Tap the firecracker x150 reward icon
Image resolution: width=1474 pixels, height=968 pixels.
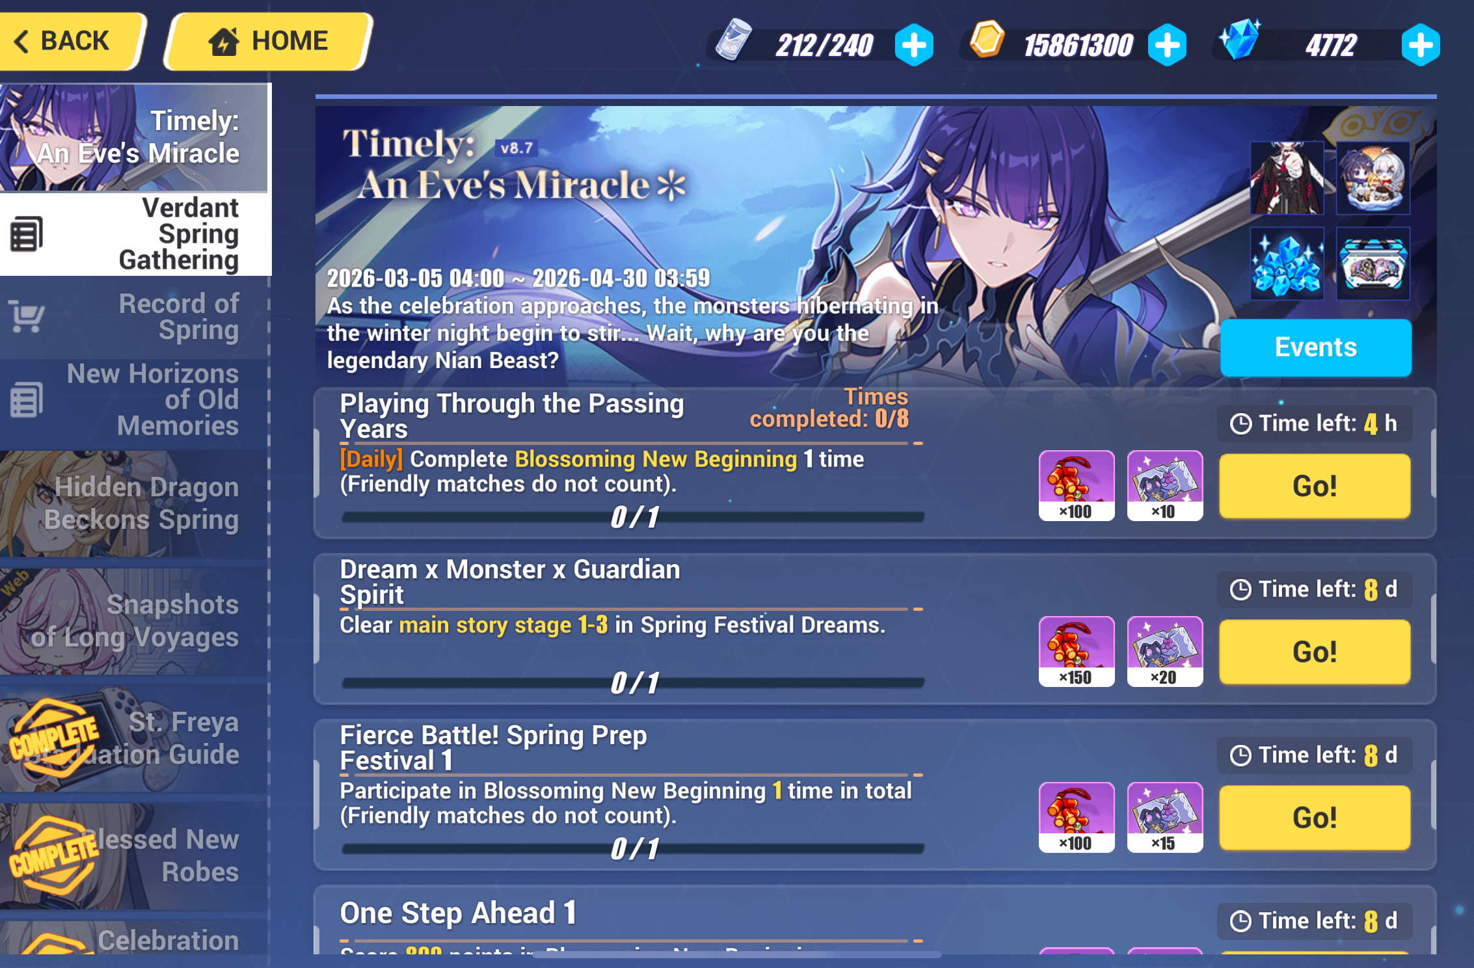coord(1077,651)
